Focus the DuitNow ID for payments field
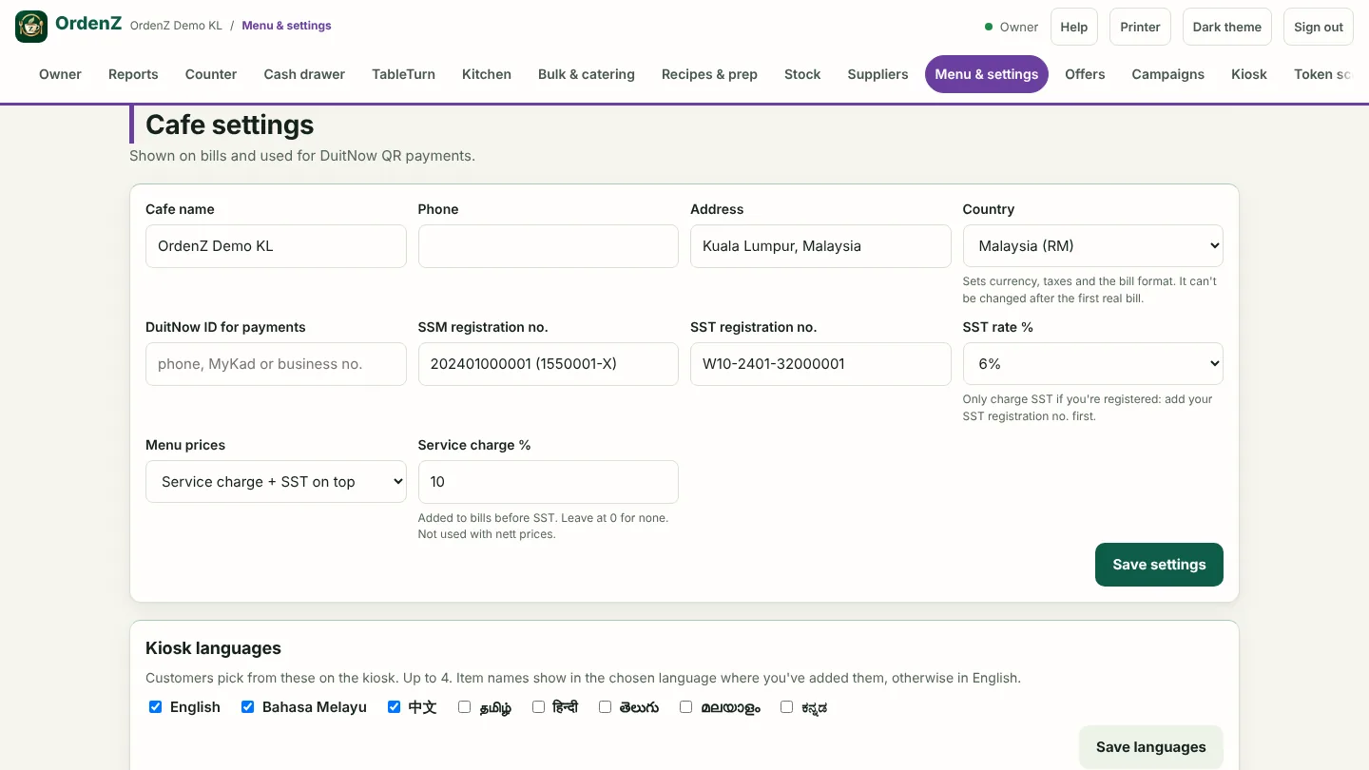1369x770 pixels. click(x=276, y=364)
